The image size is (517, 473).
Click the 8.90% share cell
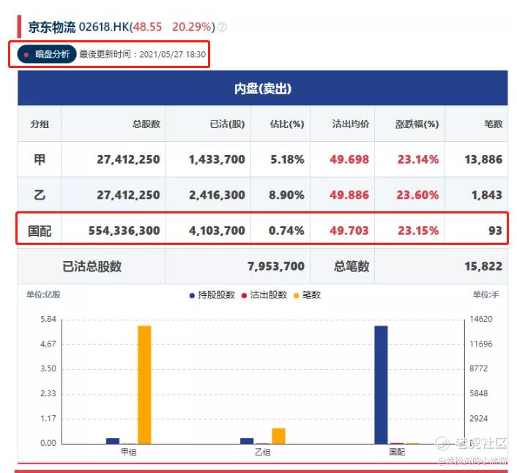click(x=286, y=195)
